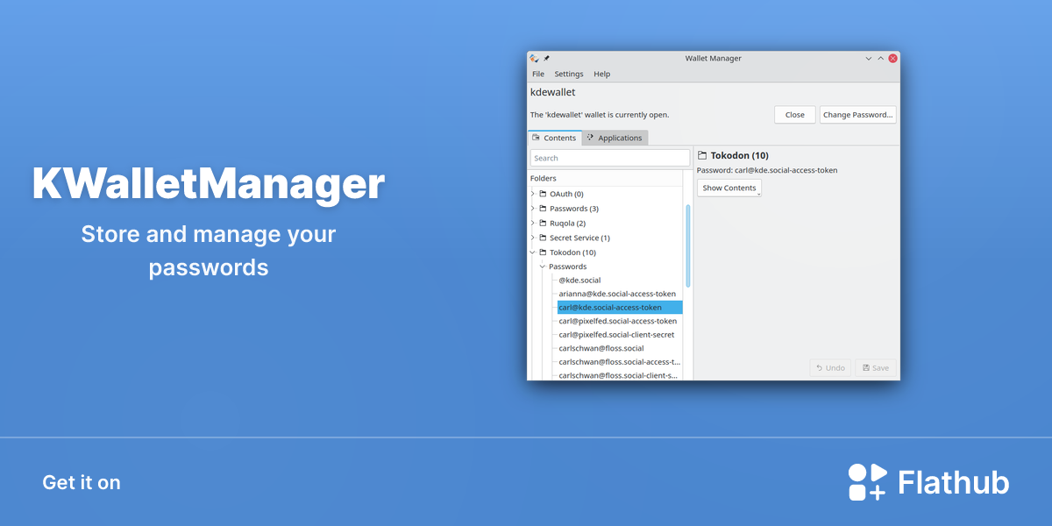Open the Settings menu
The image size is (1052, 526).
coord(569,74)
